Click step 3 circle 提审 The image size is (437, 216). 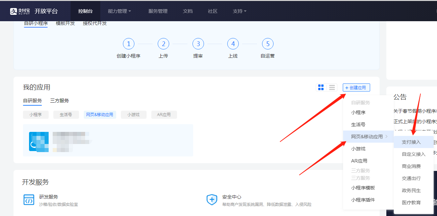(x=198, y=44)
